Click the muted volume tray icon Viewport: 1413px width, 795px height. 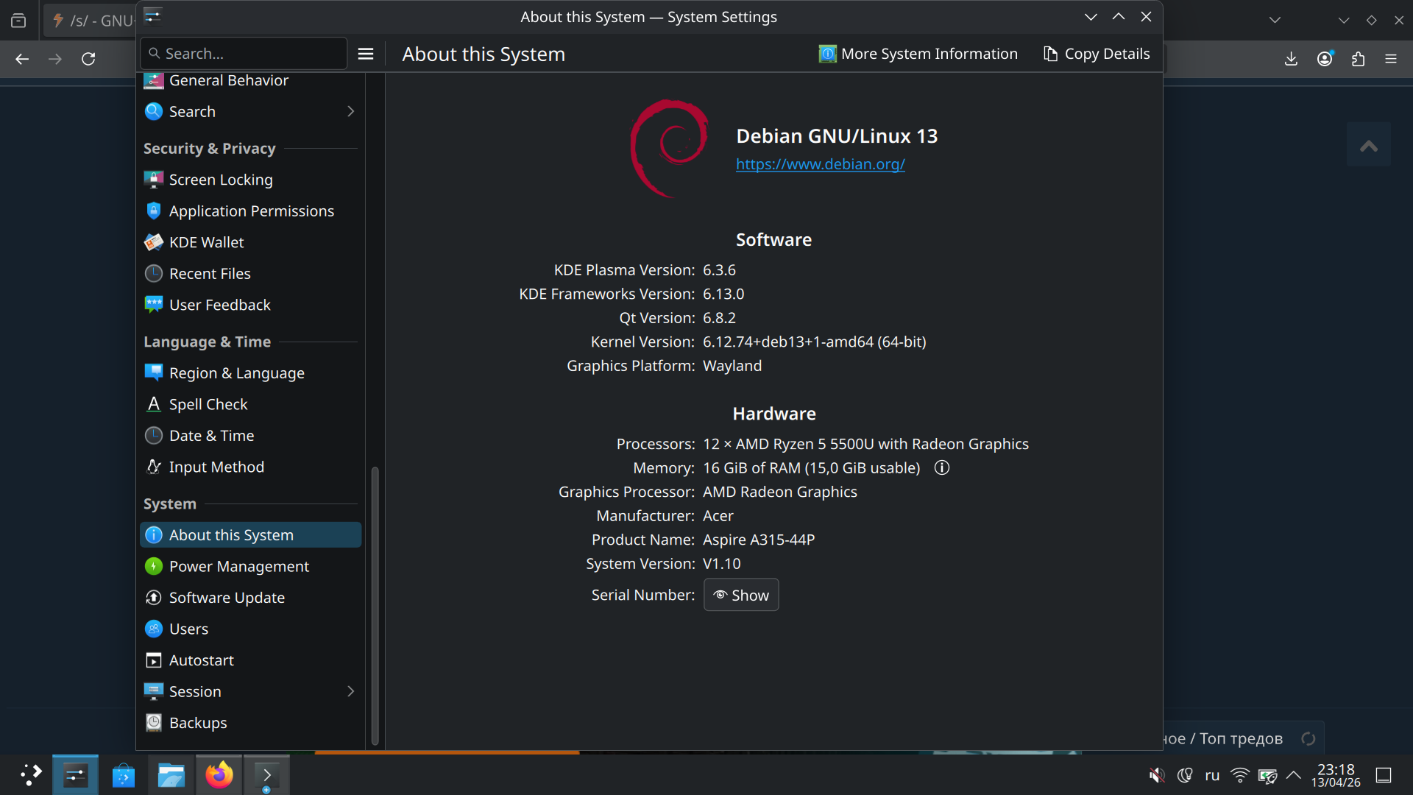1157,775
